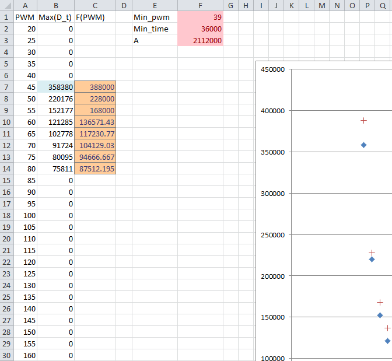Click cell with value 102778
The width and height of the screenshot is (392, 361).
tap(56, 134)
